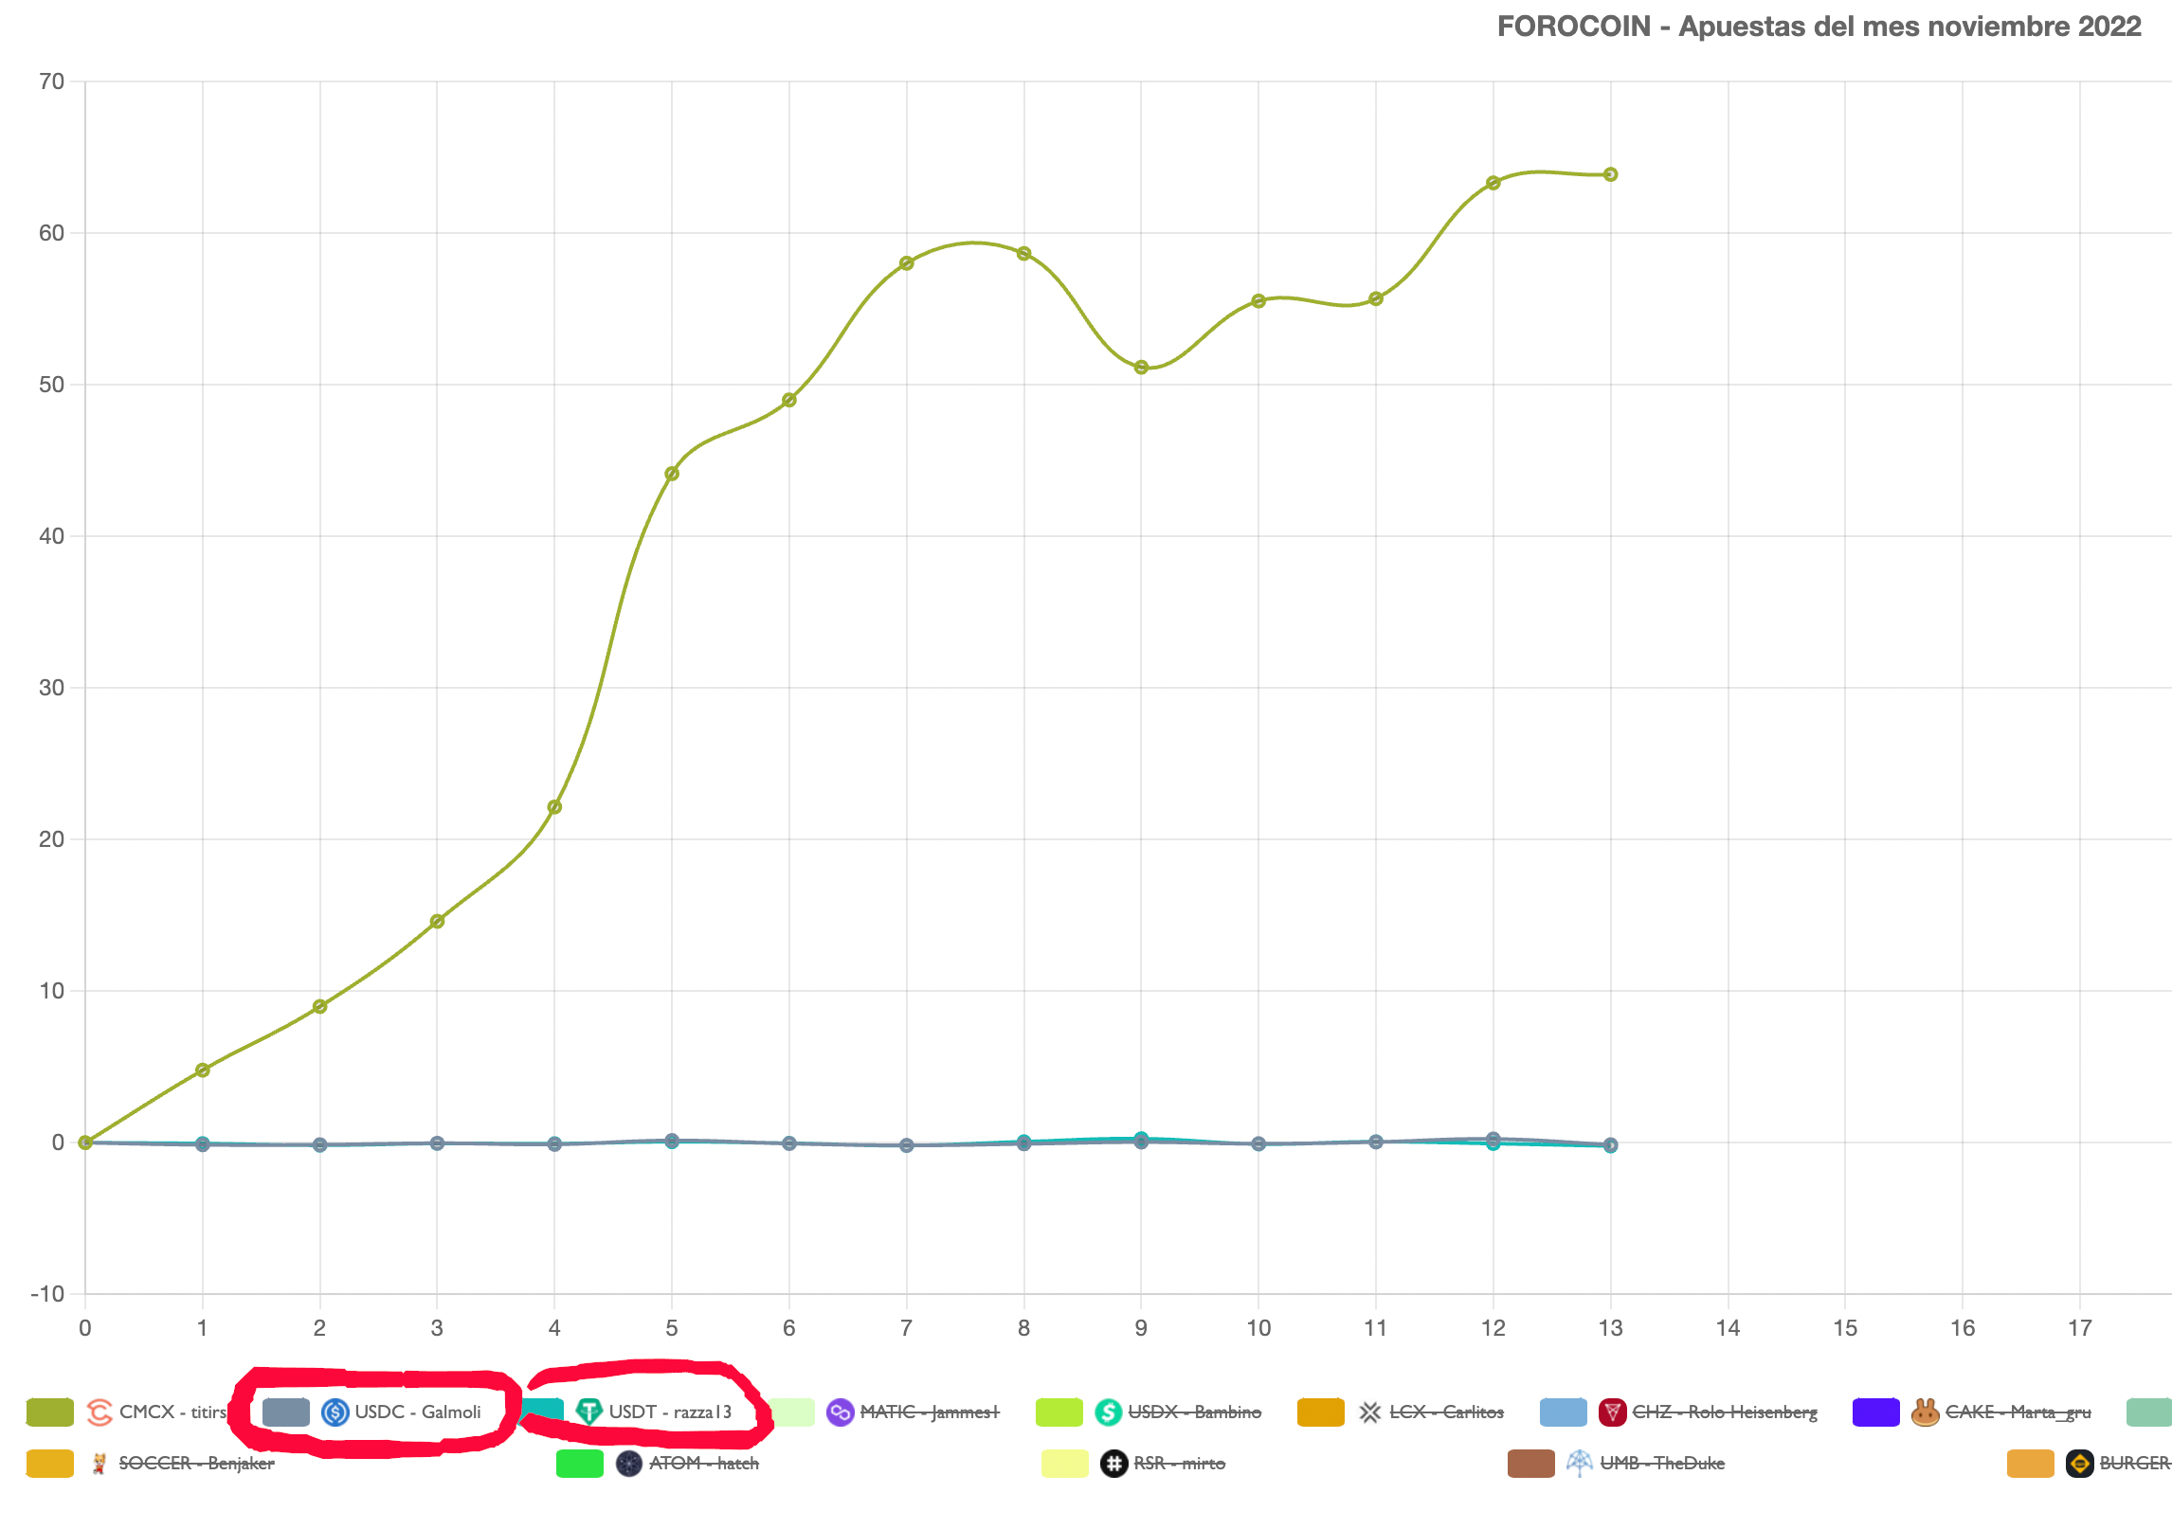Toggle the CMCX - titirs legend label
The image size is (2172, 1529).
[172, 1412]
